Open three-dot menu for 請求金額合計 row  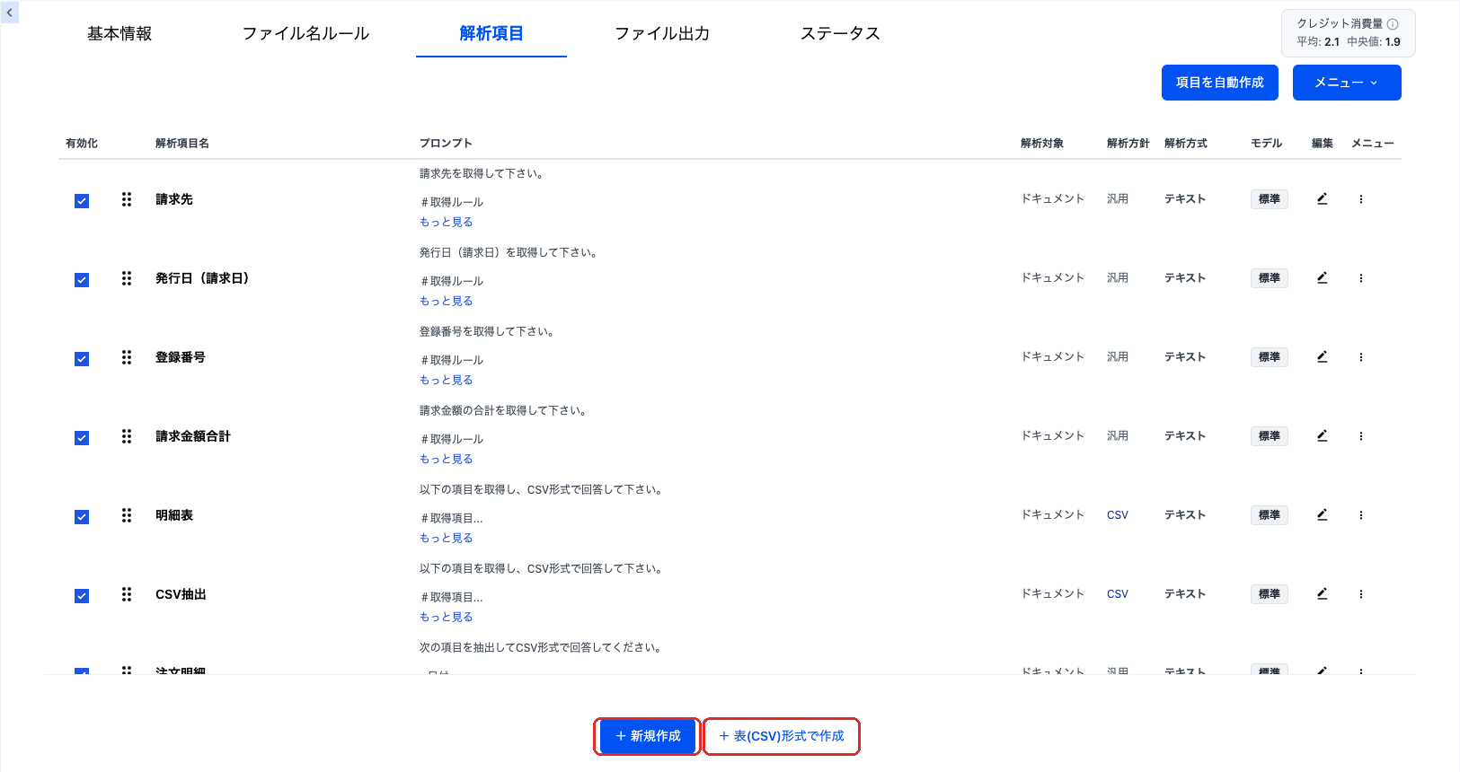pos(1361,436)
